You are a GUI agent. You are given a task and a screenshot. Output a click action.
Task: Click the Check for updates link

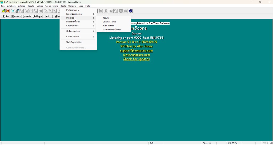pos(136,59)
